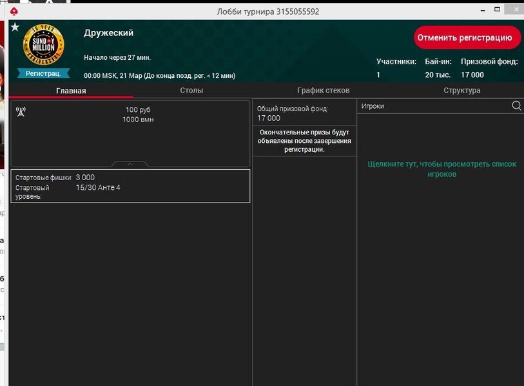Image resolution: width=524 pixels, height=386 pixels.
Task: Click the Участники count in header
Action: coord(378,75)
